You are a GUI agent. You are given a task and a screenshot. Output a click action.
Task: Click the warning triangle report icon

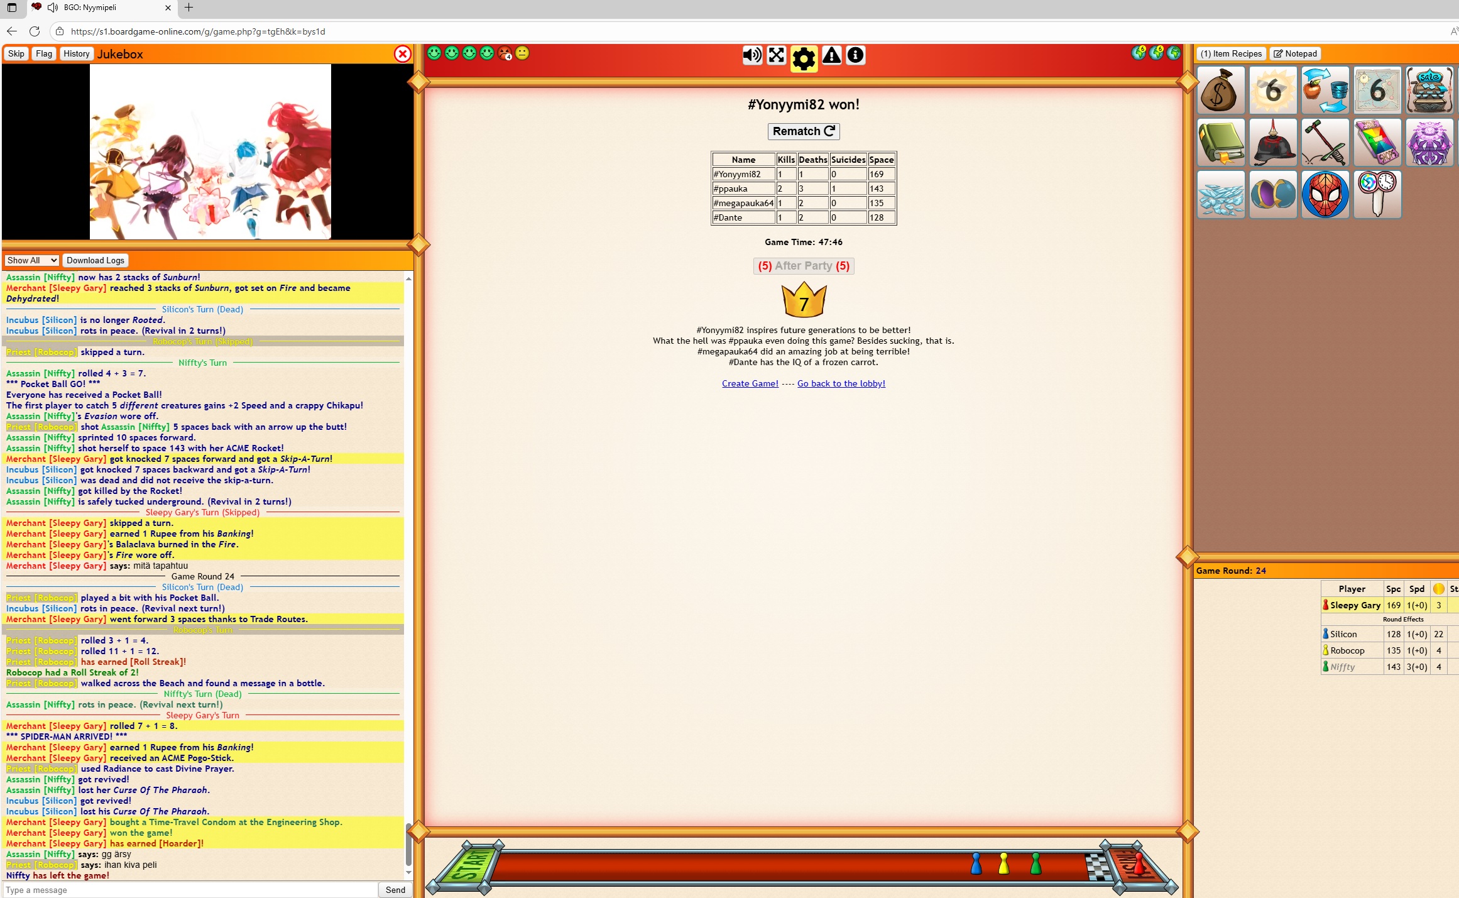pos(831,55)
